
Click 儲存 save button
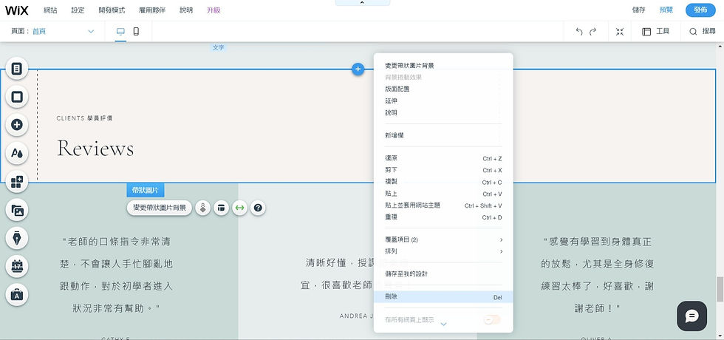638,10
